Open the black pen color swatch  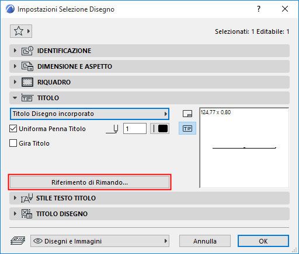point(159,129)
